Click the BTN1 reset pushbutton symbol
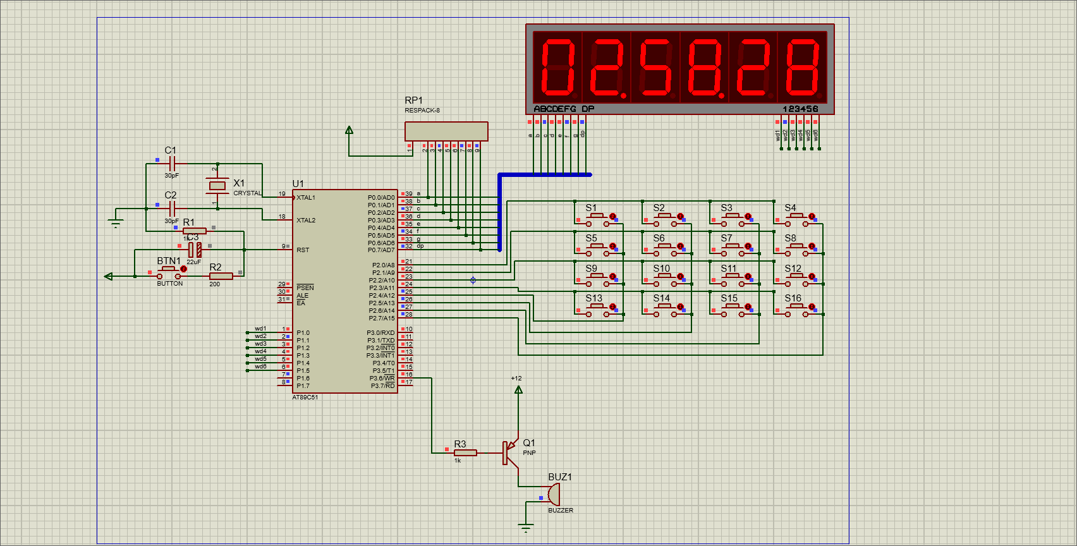This screenshot has height=546, width=1077. (168, 272)
